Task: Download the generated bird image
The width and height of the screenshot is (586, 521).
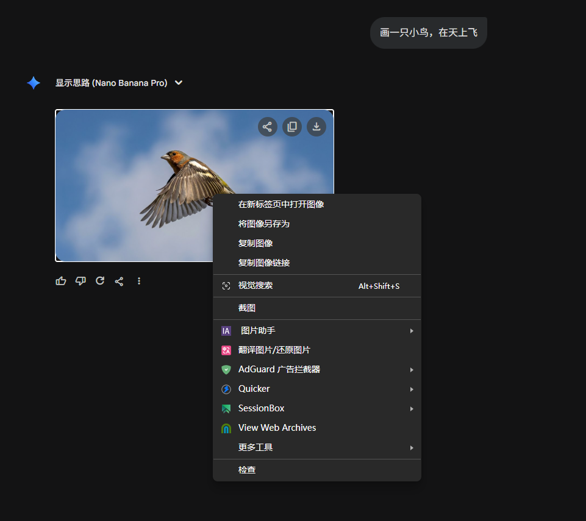Action: (x=316, y=127)
